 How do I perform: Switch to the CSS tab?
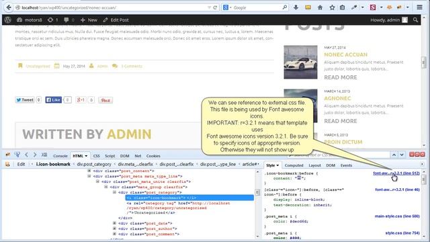pos(96,156)
